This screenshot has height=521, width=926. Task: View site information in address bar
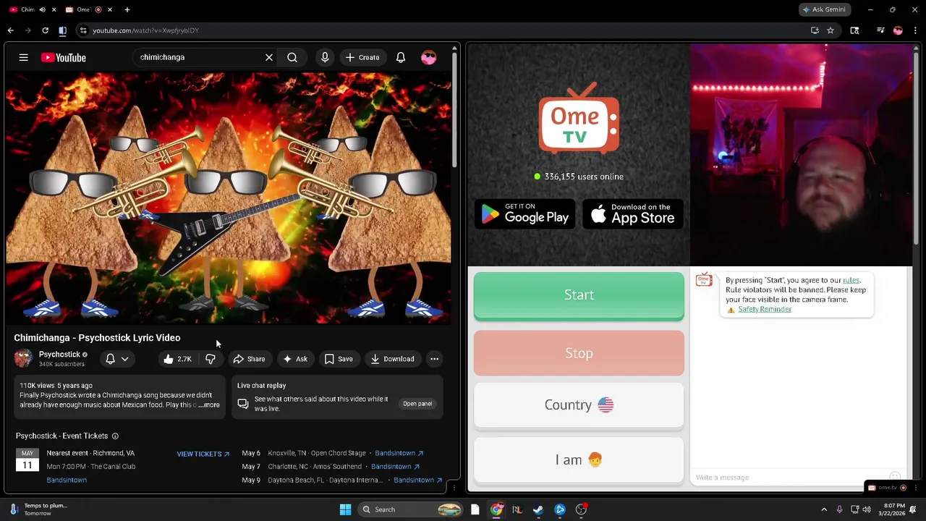(x=83, y=30)
